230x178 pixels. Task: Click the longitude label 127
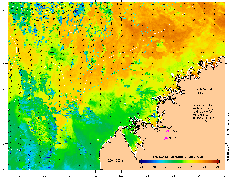pyautogui.click(x=225, y=175)
